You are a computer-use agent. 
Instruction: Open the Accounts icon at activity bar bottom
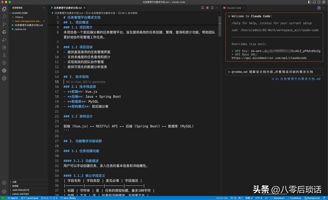tap(4, 183)
